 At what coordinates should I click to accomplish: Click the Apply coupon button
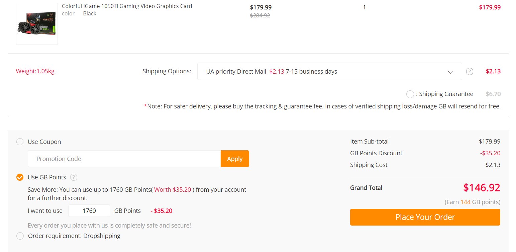click(235, 159)
